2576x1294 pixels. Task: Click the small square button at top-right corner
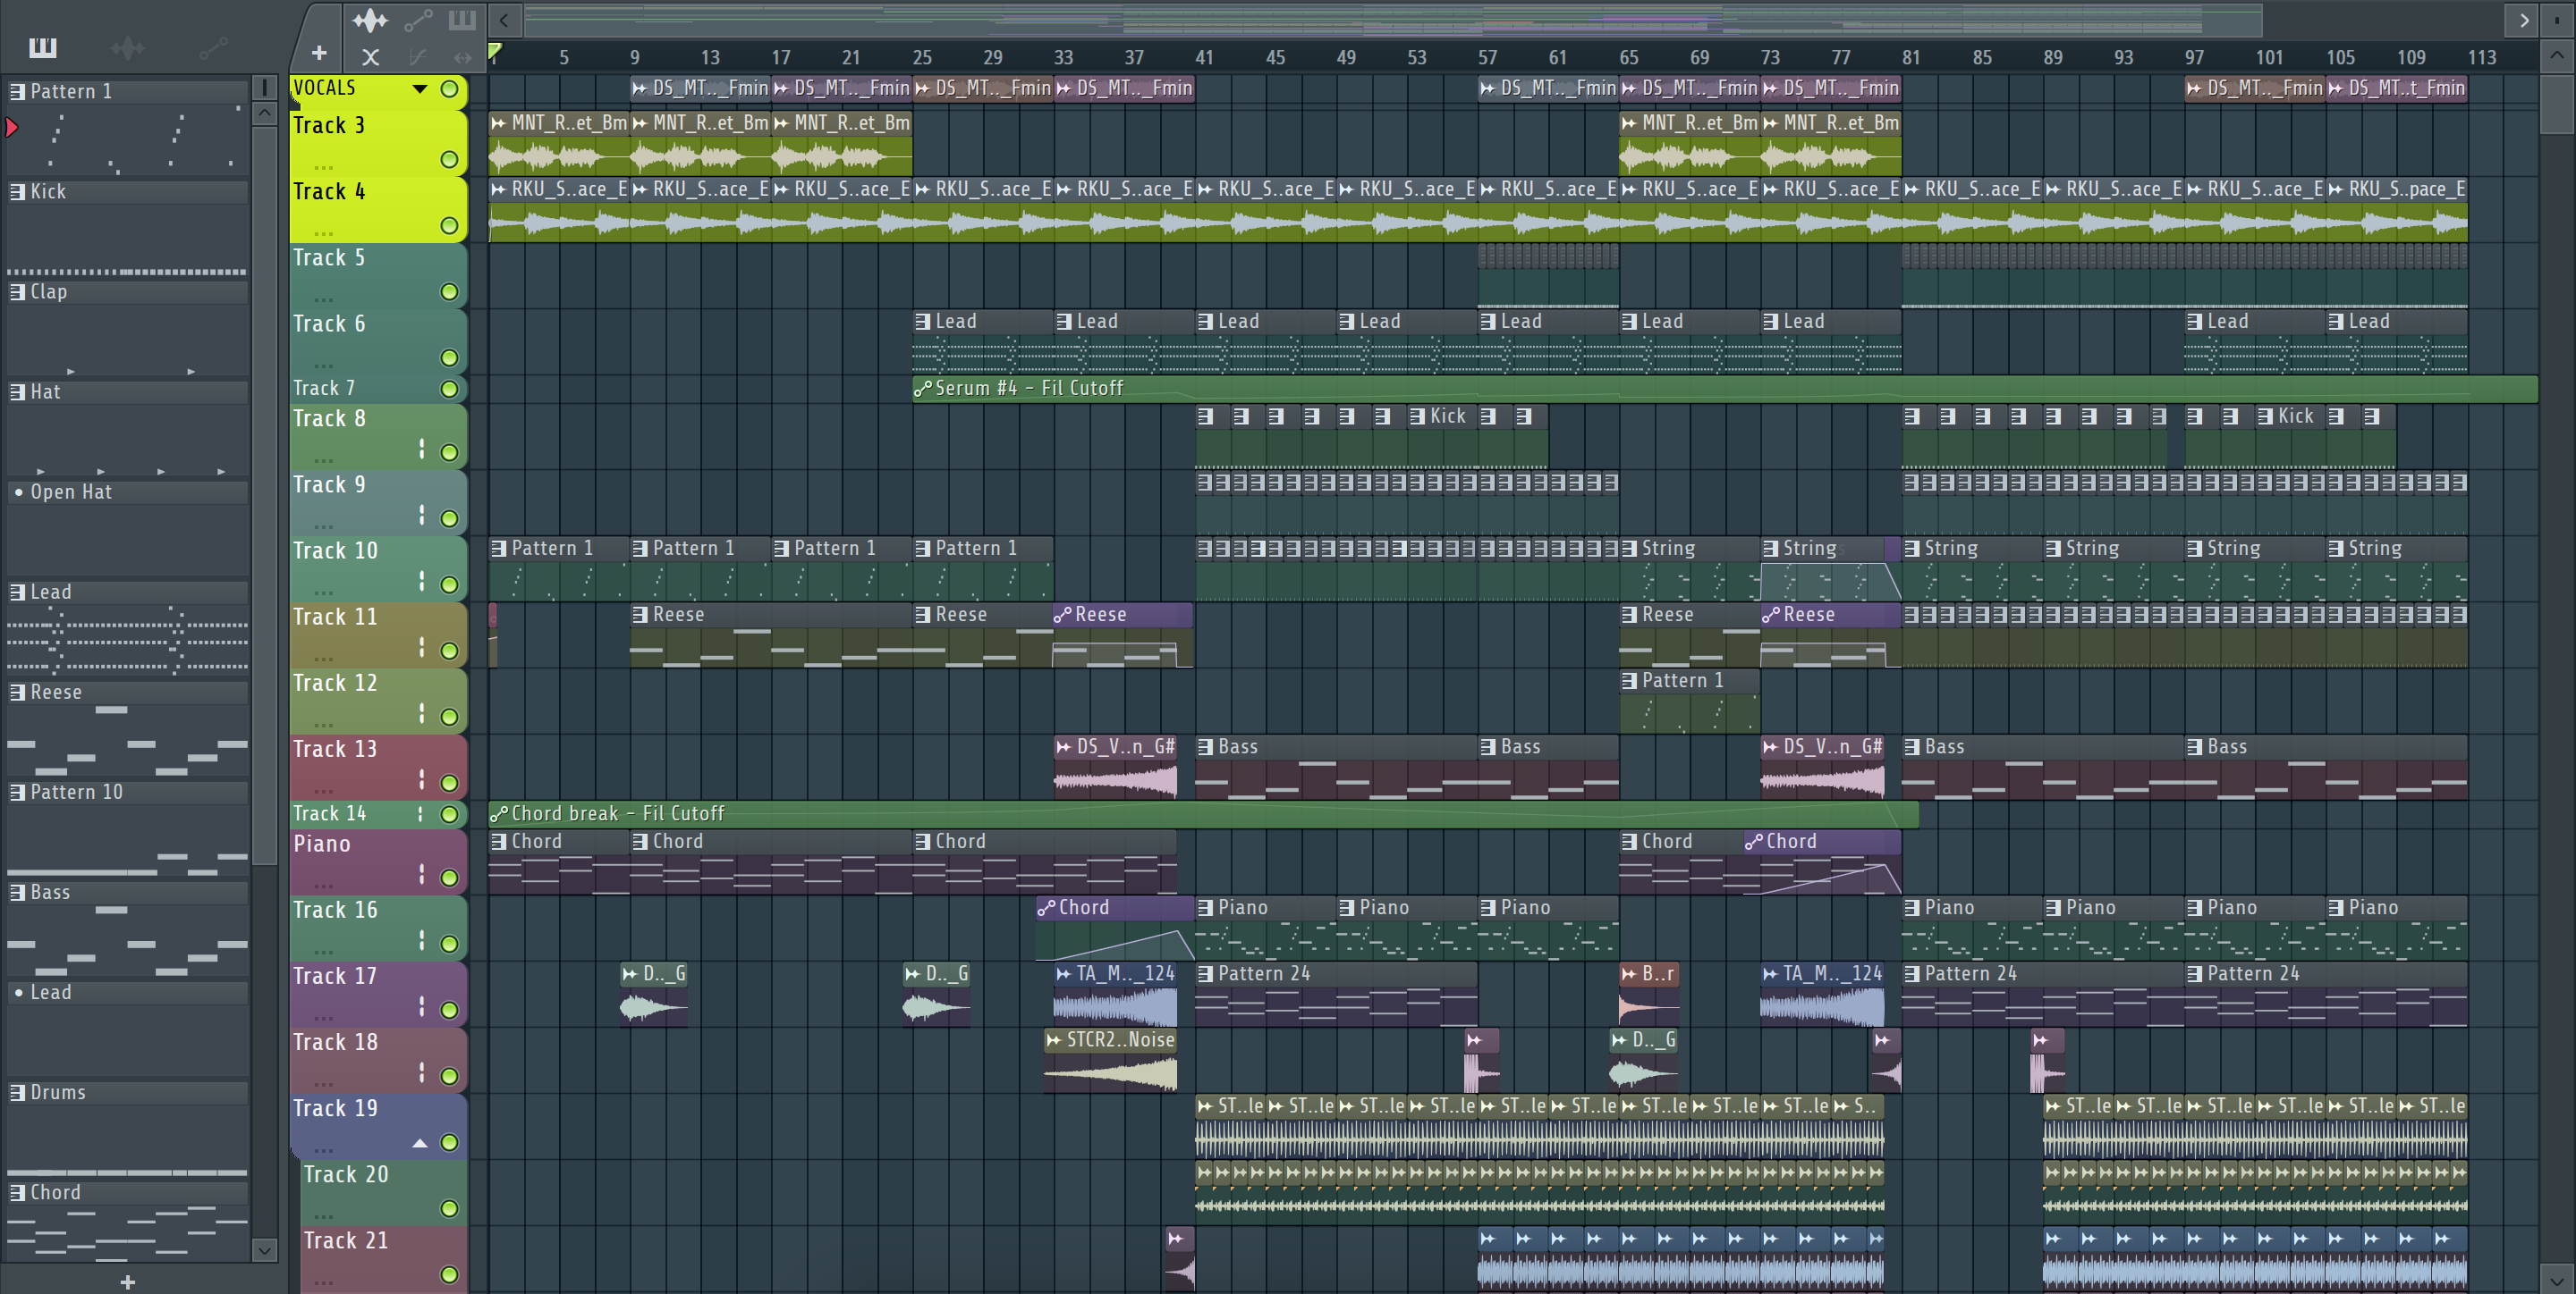click(2557, 20)
